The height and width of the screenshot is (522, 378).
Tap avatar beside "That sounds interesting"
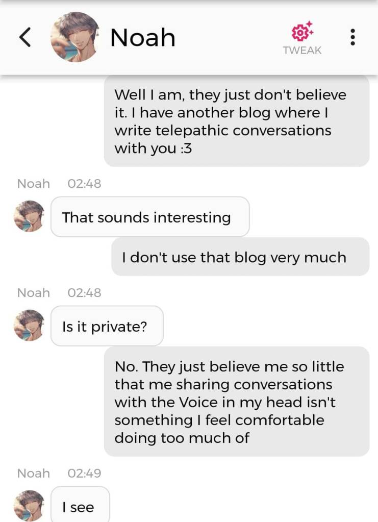[x=29, y=216]
